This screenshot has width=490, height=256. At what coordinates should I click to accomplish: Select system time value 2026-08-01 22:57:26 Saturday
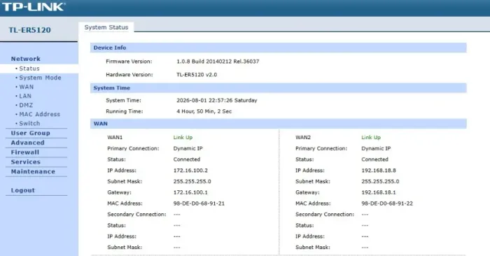click(217, 100)
